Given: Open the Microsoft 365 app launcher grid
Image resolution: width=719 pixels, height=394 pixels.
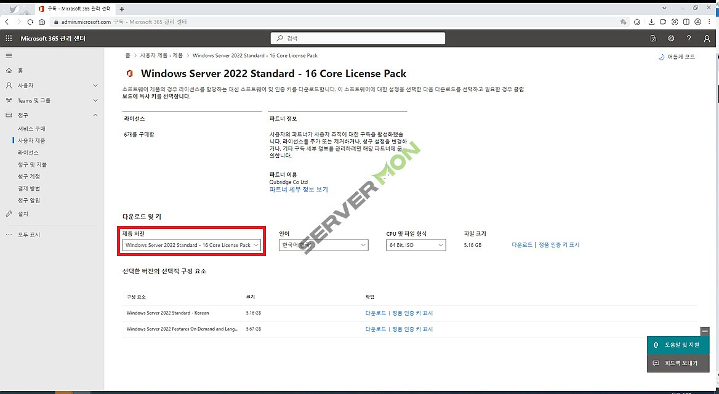Looking at the screenshot, I should tap(9, 39).
